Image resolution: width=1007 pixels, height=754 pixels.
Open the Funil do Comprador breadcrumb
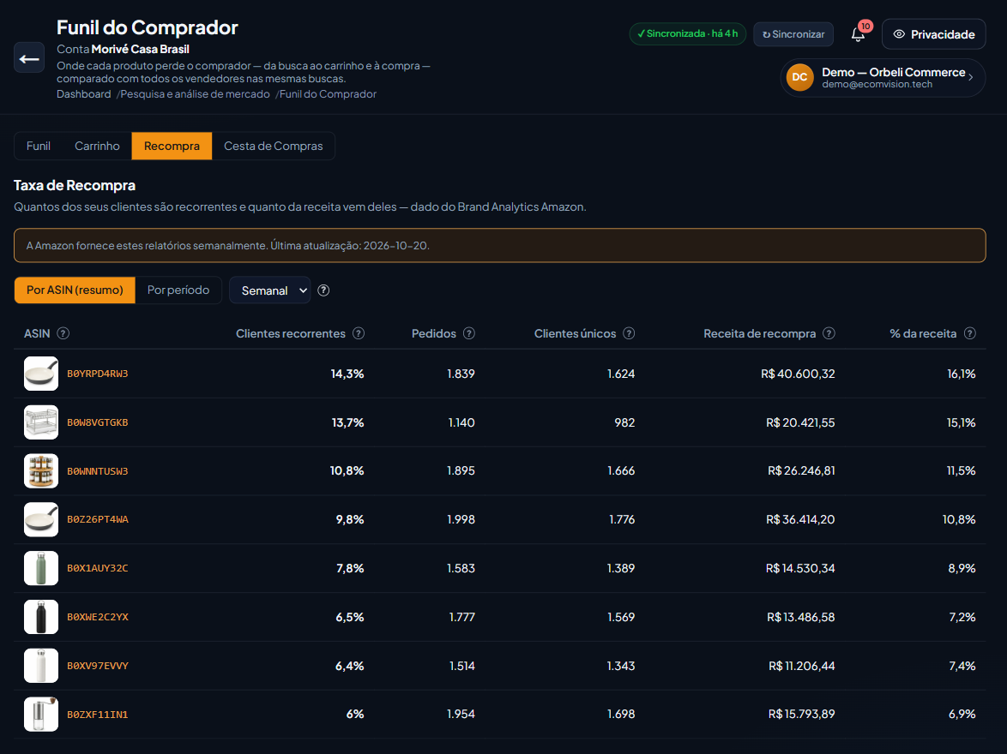(329, 93)
